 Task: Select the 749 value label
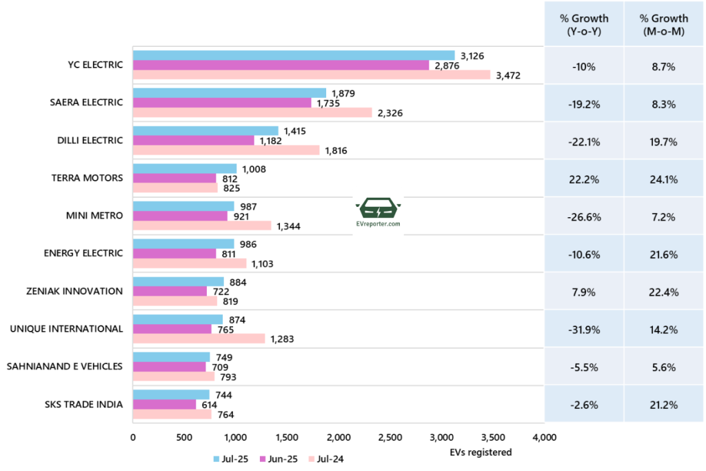[x=224, y=357]
